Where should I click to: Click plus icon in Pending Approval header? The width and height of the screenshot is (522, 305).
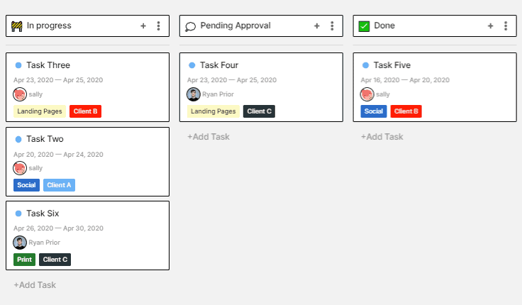point(317,26)
